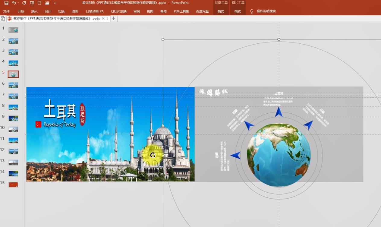Select slide 10 thumbnail

tap(13, 129)
